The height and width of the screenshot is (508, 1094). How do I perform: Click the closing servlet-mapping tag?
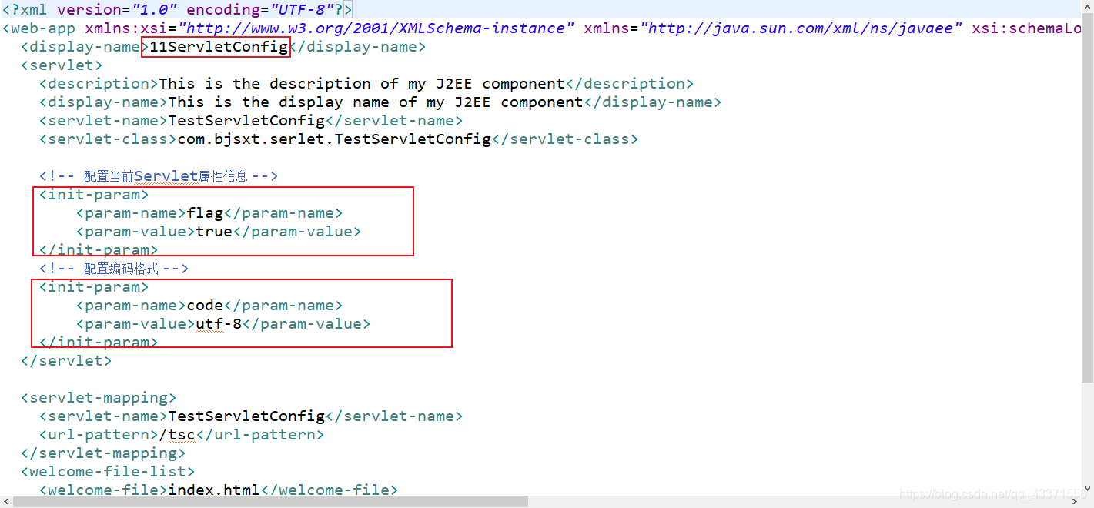(103, 453)
